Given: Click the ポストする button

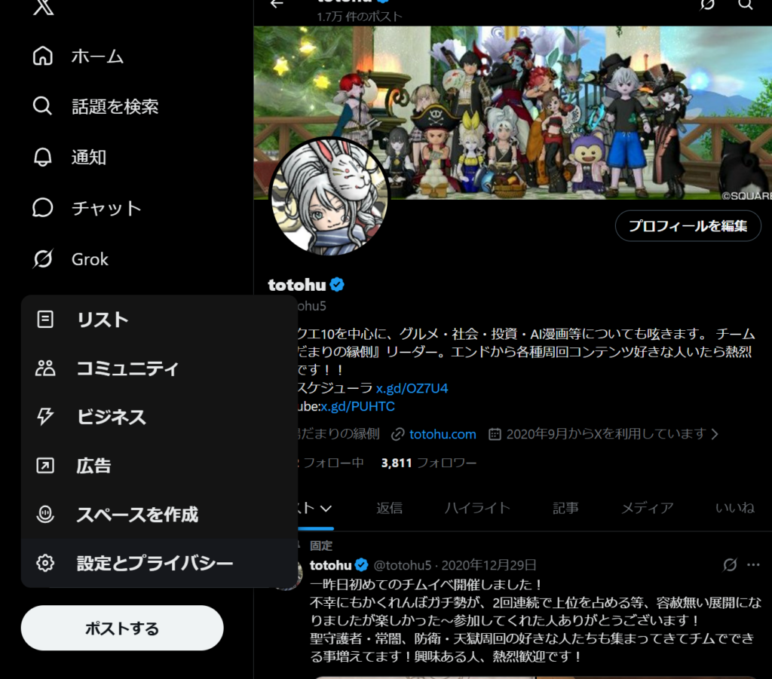Looking at the screenshot, I should click(122, 628).
